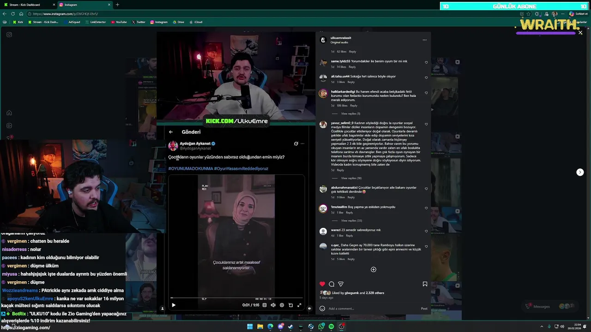Screen dimensions: 591x332
Task: Open the Twitter bookmark
Action: (x=139, y=22)
